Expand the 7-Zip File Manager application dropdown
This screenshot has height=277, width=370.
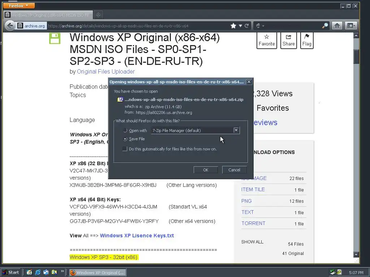point(236,130)
